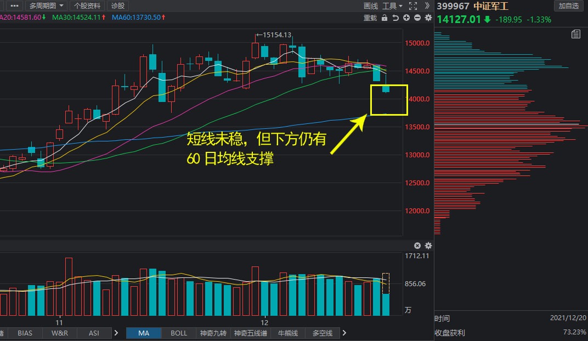
Task: Open volume indicator settings gear
Action: click(x=428, y=246)
